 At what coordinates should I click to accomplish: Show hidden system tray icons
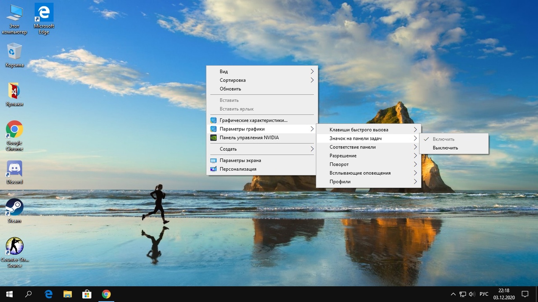tap(453, 294)
